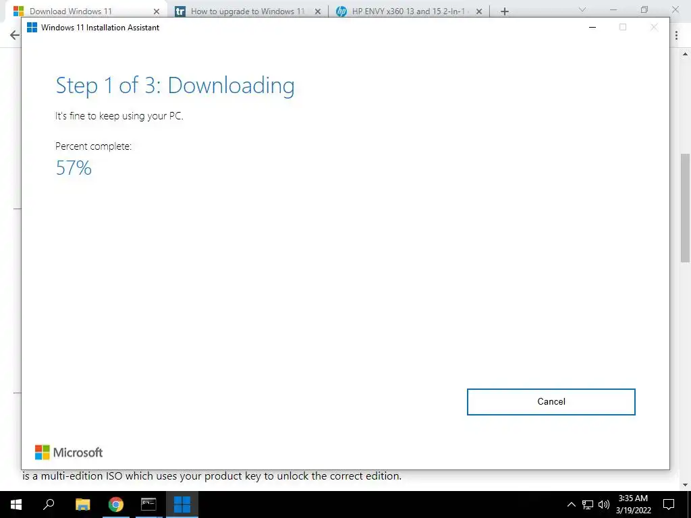Viewport: 691px width, 518px height.
Task: Click the multi-edition ISO product key sentence
Action: [x=212, y=476]
